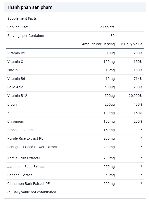
Task: Select the Servings per Container row
Action: (75, 36)
